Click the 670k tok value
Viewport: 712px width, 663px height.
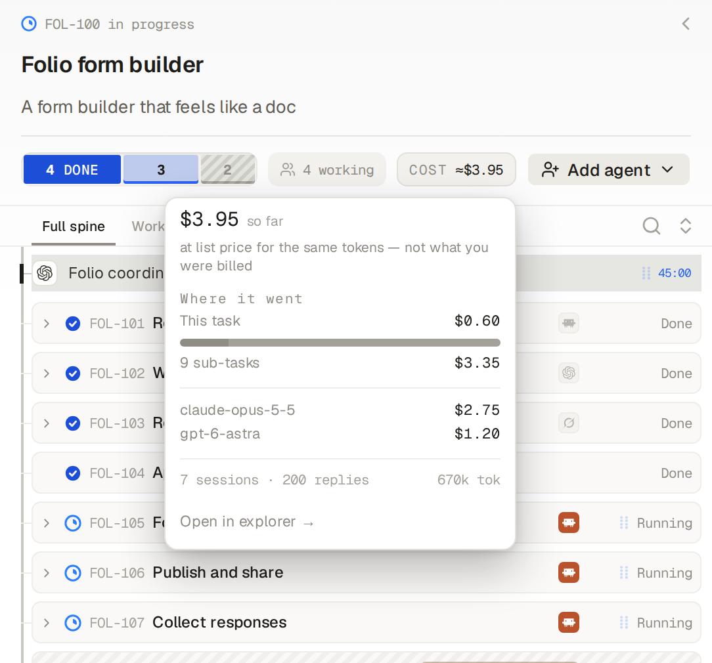[468, 480]
